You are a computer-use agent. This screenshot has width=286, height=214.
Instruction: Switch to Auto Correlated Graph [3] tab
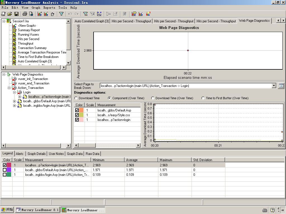coord(92,21)
